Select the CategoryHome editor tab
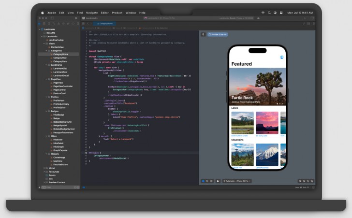The height and width of the screenshot is (218, 352). (104, 23)
